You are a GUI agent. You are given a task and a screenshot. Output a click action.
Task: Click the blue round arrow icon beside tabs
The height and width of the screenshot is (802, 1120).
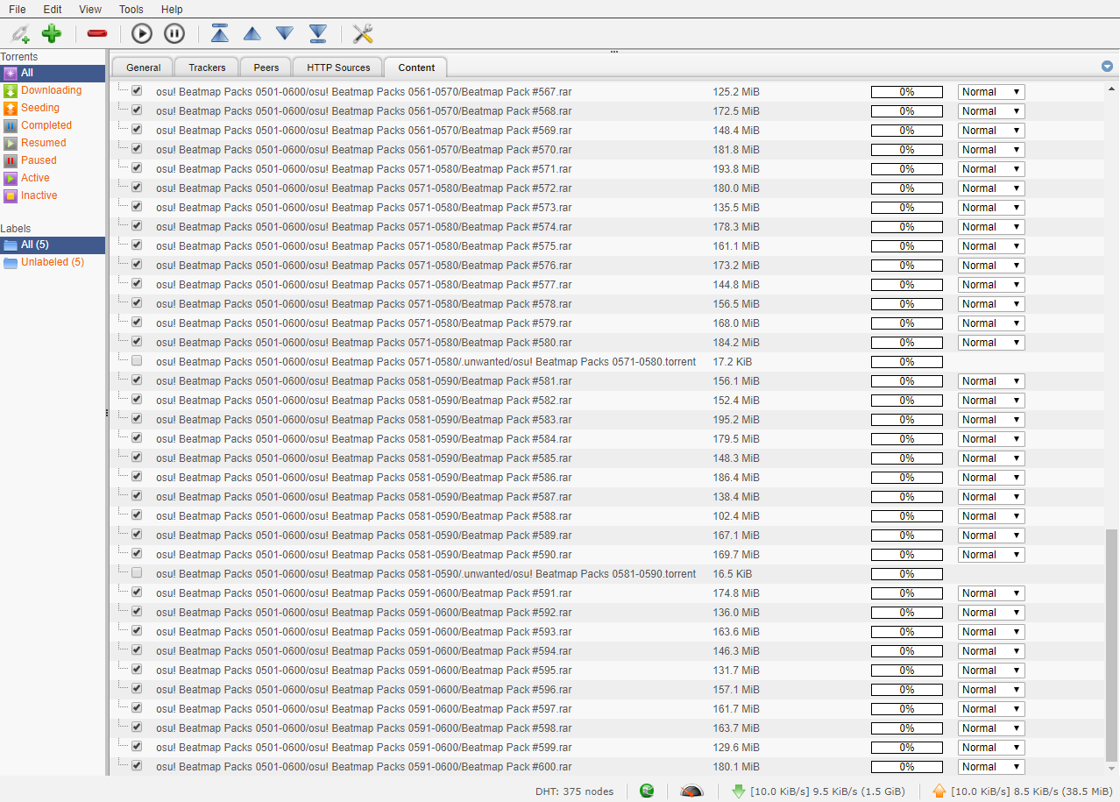click(1107, 67)
